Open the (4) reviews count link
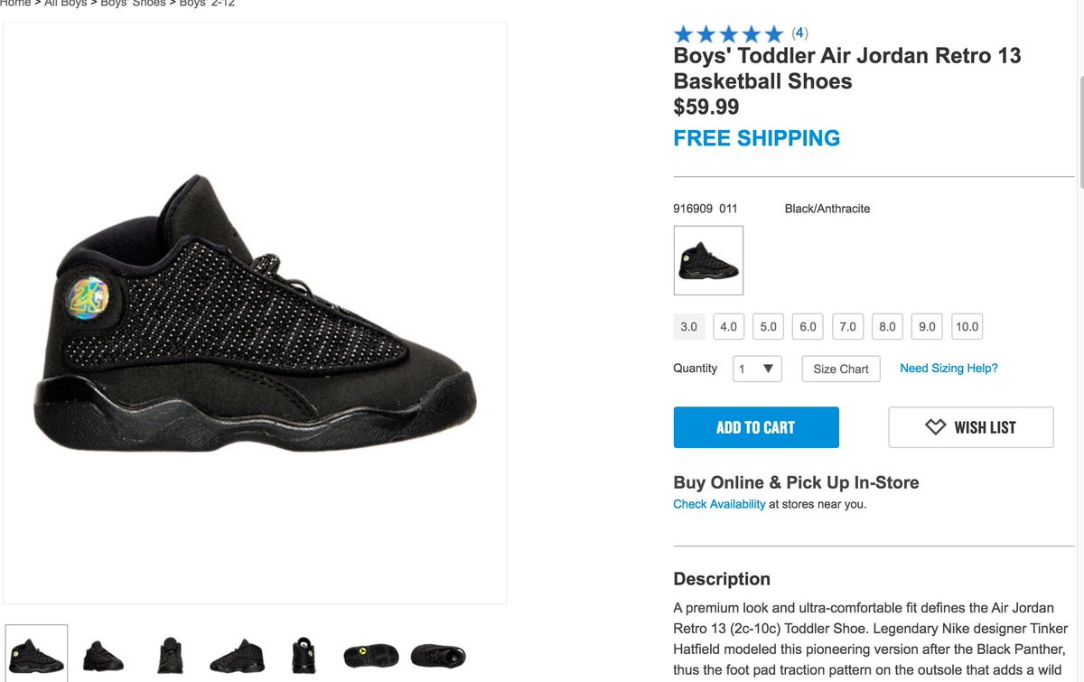Image resolution: width=1084 pixels, height=682 pixels. (799, 33)
